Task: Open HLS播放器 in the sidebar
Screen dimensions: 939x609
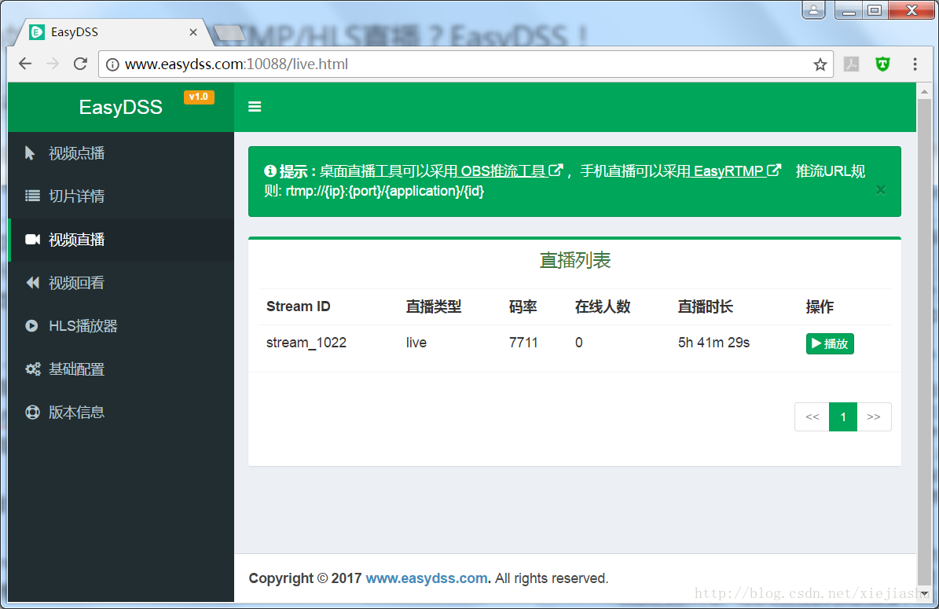Action: click(x=121, y=326)
